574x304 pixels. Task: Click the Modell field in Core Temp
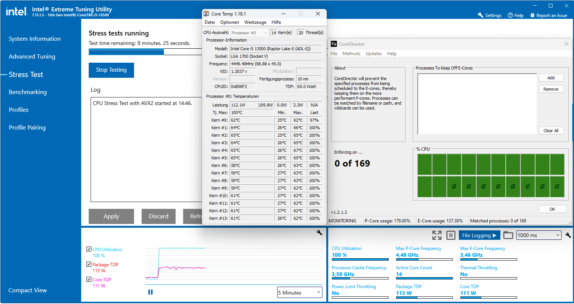coord(276,49)
